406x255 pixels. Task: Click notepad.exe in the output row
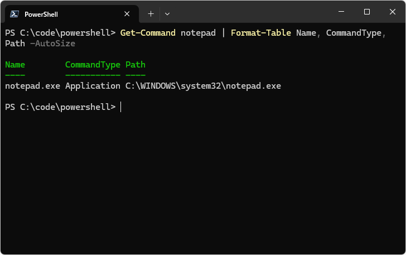(32, 86)
